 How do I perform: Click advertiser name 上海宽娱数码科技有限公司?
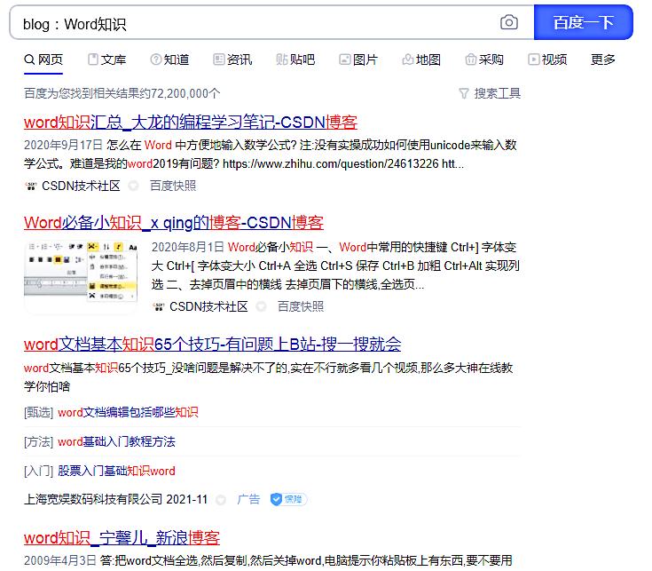[x=93, y=499]
